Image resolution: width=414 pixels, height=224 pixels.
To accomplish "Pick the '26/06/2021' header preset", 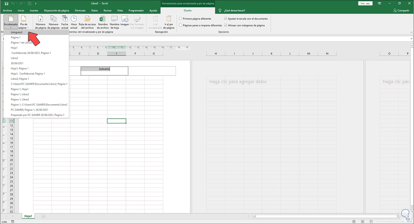I will [x=36, y=63].
